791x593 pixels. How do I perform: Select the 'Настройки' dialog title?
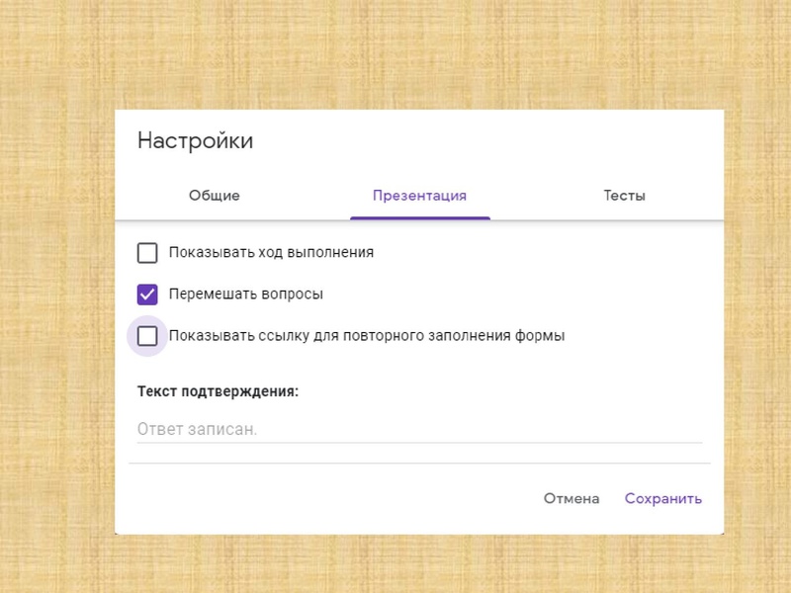click(x=196, y=140)
